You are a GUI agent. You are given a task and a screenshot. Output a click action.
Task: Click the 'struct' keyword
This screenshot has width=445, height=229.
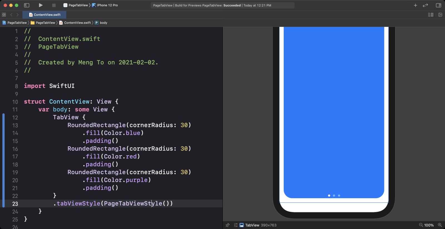[x=34, y=101]
